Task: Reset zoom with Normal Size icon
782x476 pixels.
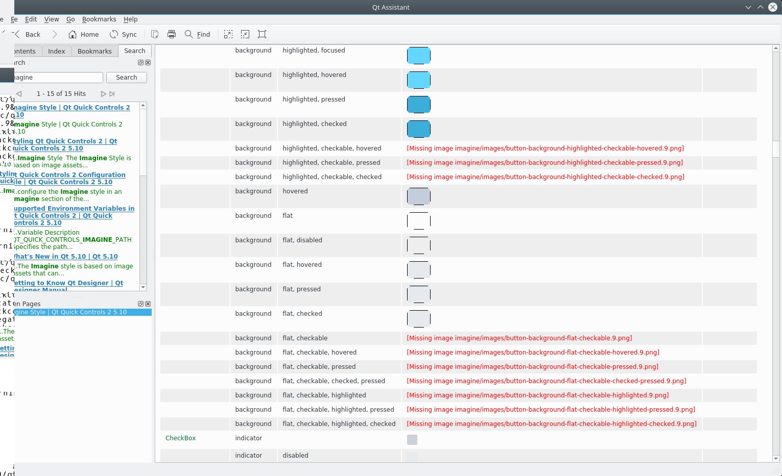Action: [262, 34]
